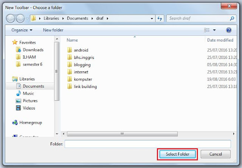Click the folder icon in address bar
The height and width of the screenshot is (168, 242).
pyautogui.click(x=33, y=18)
